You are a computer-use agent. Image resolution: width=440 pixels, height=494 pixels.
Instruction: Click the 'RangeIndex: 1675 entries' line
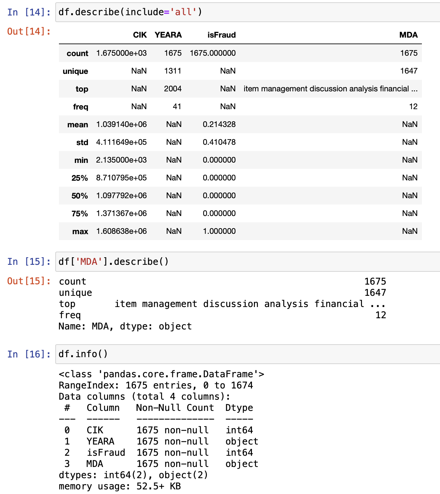(156, 386)
